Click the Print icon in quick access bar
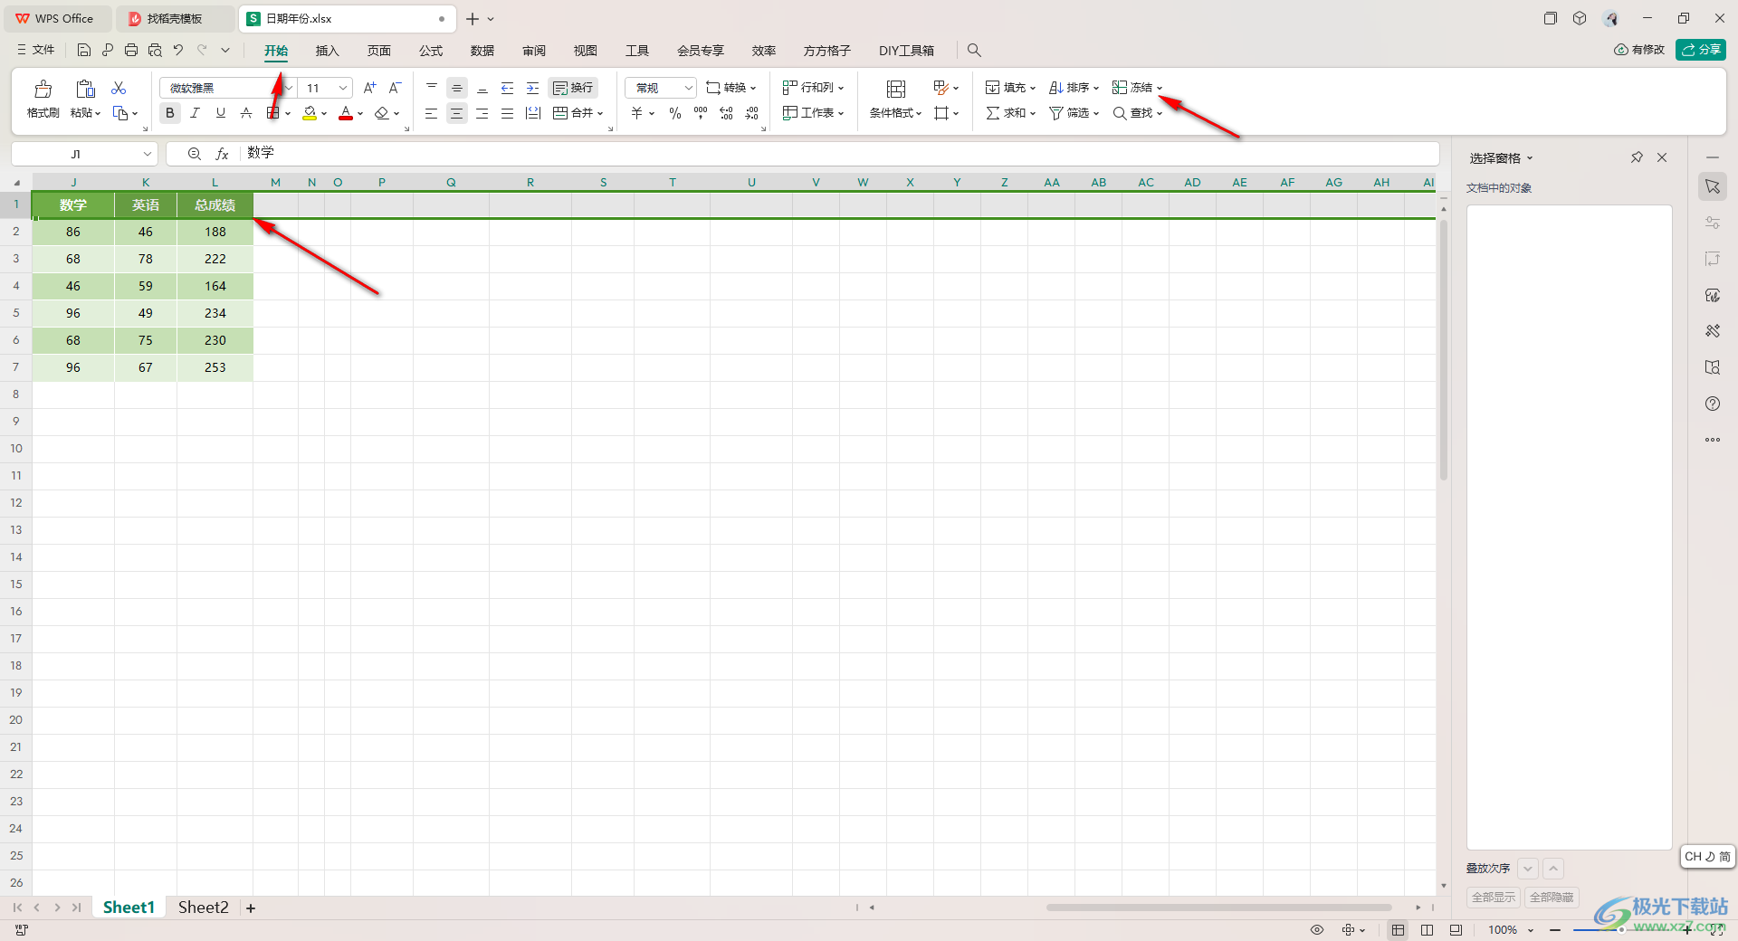 click(x=131, y=50)
